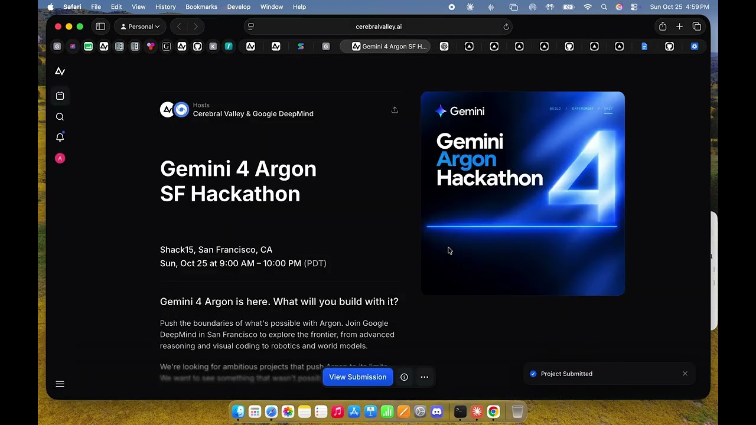The height and width of the screenshot is (425, 756).
Task: Open a new Safari tab
Action: 680,27
